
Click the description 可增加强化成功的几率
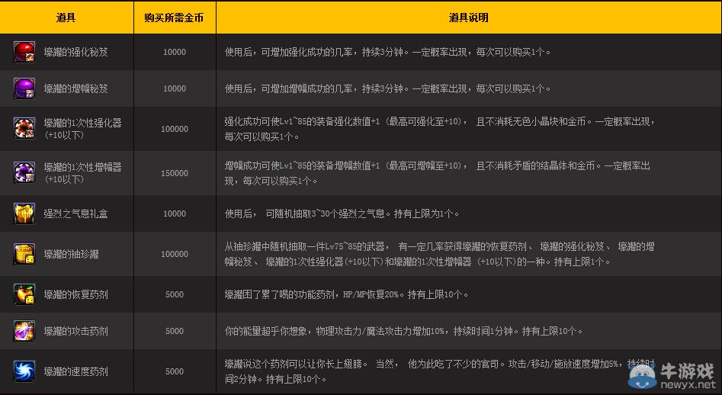(307, 52)
